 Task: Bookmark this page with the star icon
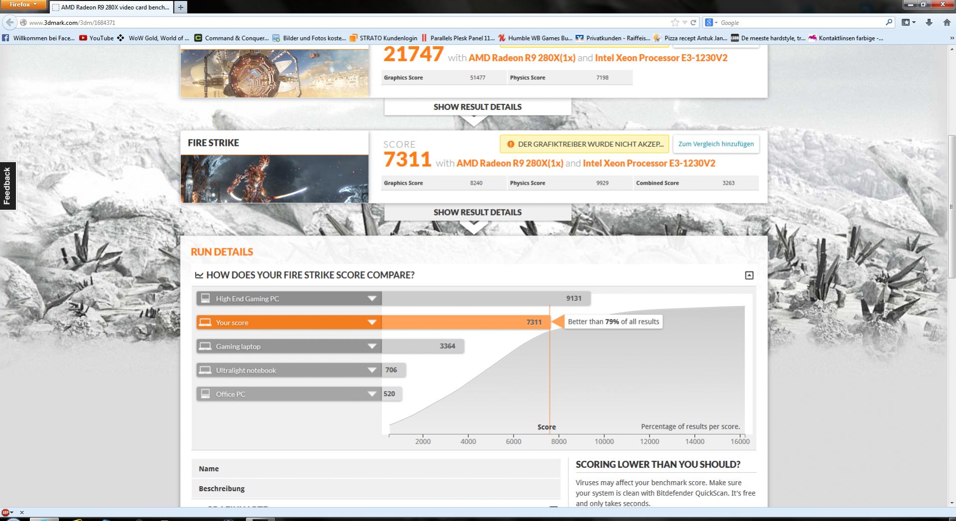pyautogui.click(x=675, y=22)
